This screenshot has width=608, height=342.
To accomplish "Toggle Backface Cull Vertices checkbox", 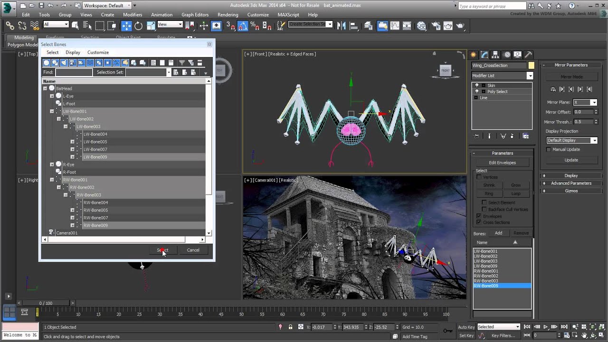I will point(484,209).
